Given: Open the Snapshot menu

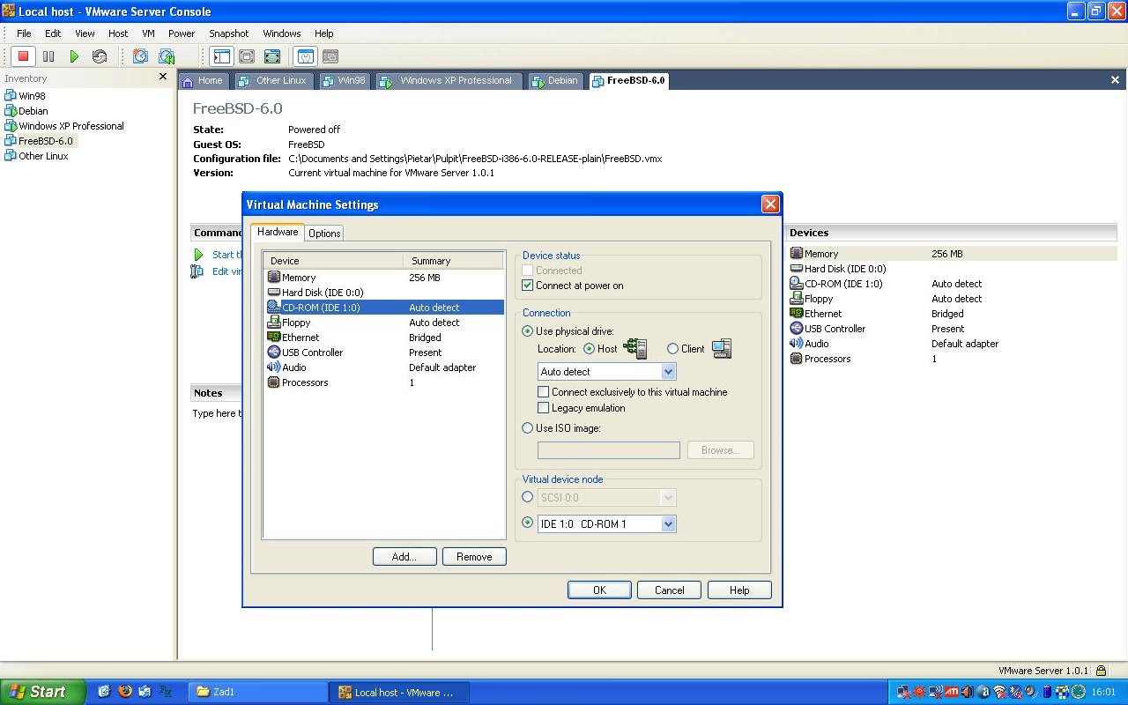Looking at the screenshot, I should [x=229, y=33].
